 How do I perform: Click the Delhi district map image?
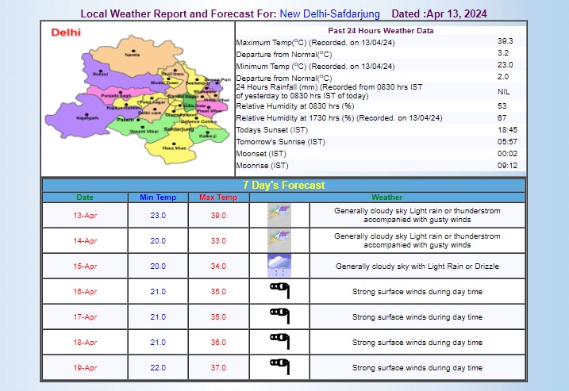pyautogui.click(x=137, y=98)
